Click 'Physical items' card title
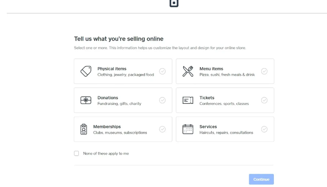 click(112, 68)
